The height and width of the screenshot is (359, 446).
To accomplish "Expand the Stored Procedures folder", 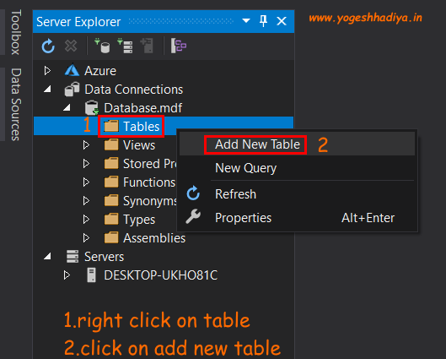I will 86,164.
